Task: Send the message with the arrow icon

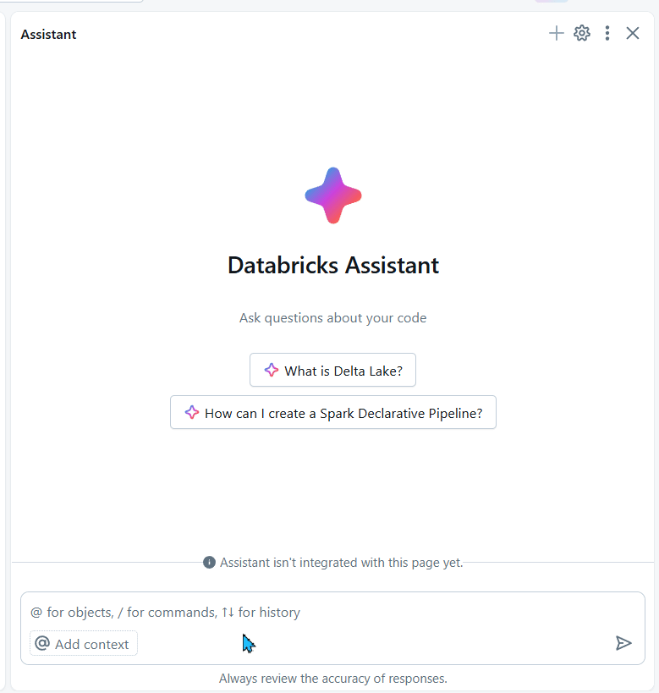Action: 623,643
